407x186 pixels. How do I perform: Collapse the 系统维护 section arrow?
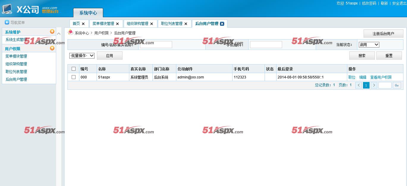pos(52,31)
